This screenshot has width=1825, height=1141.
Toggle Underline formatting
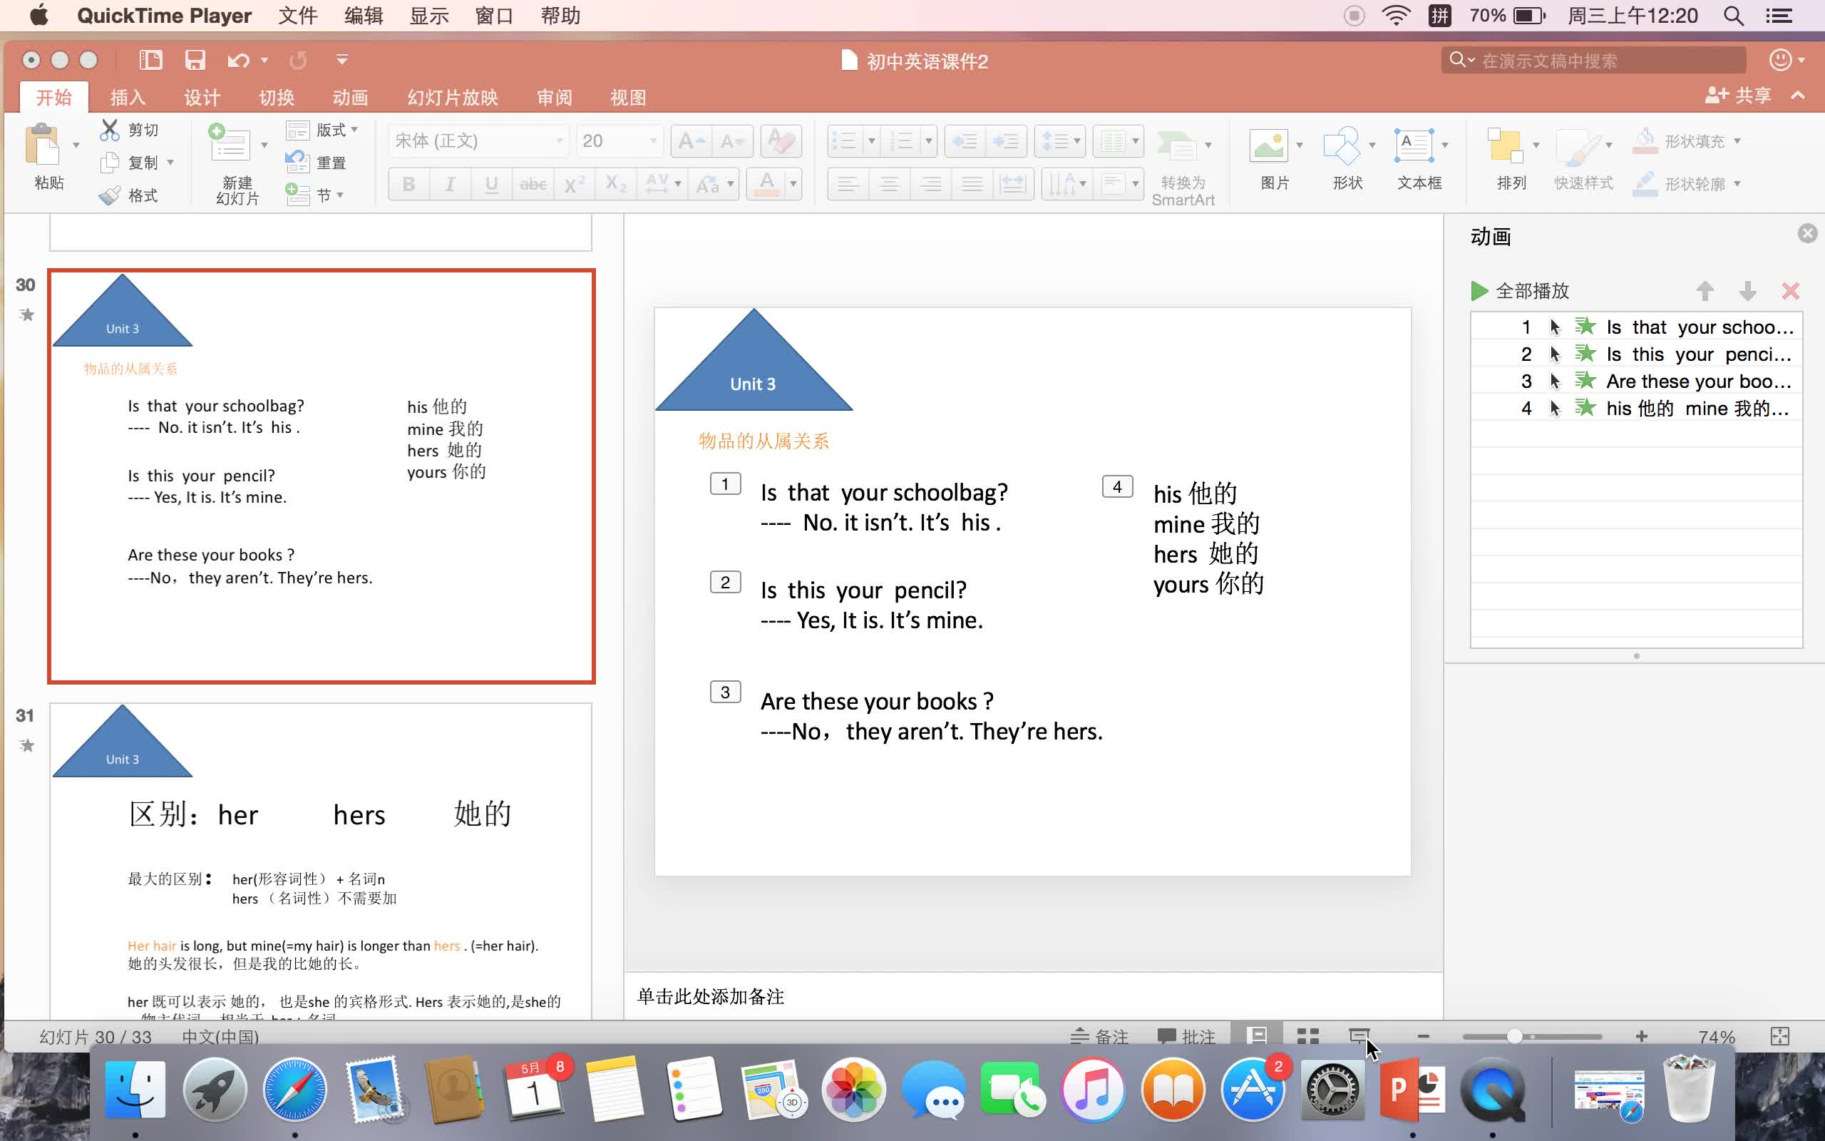(492, 183)
